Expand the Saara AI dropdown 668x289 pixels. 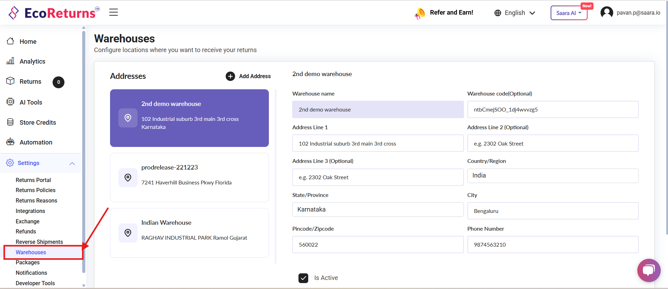point(569,13)
